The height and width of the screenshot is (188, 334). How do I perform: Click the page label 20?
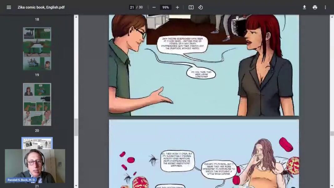(37, 131)
